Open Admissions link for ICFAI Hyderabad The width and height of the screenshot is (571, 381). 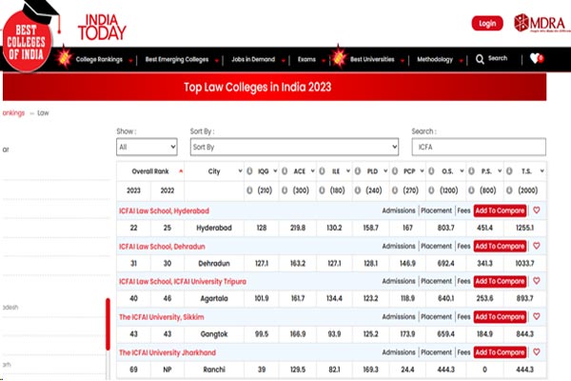point(399,211)
